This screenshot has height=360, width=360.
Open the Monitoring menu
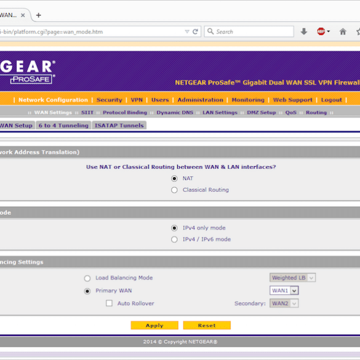248,100
